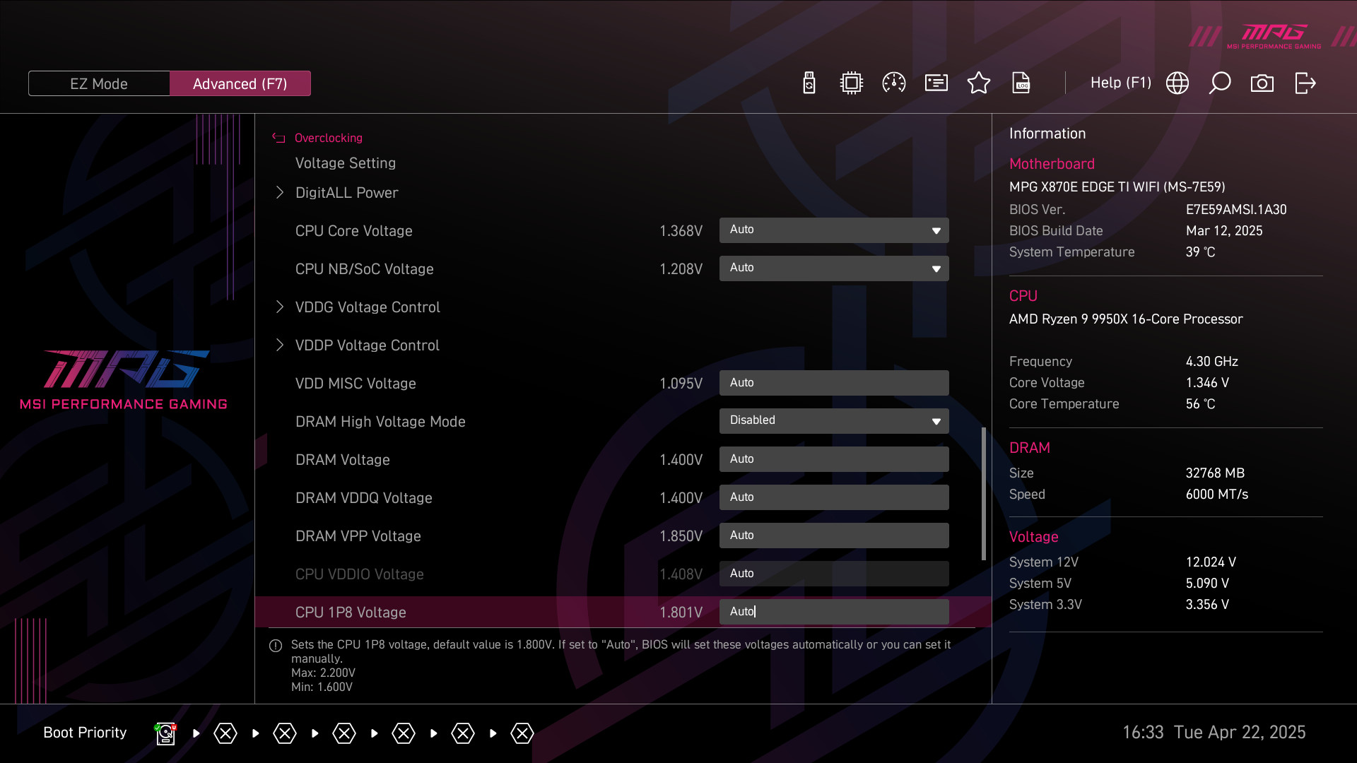Click DRAM size 32768 MB value
Image resolution: width=1357 pixels, height=763 pixels.
click(x=1215, y=473)
